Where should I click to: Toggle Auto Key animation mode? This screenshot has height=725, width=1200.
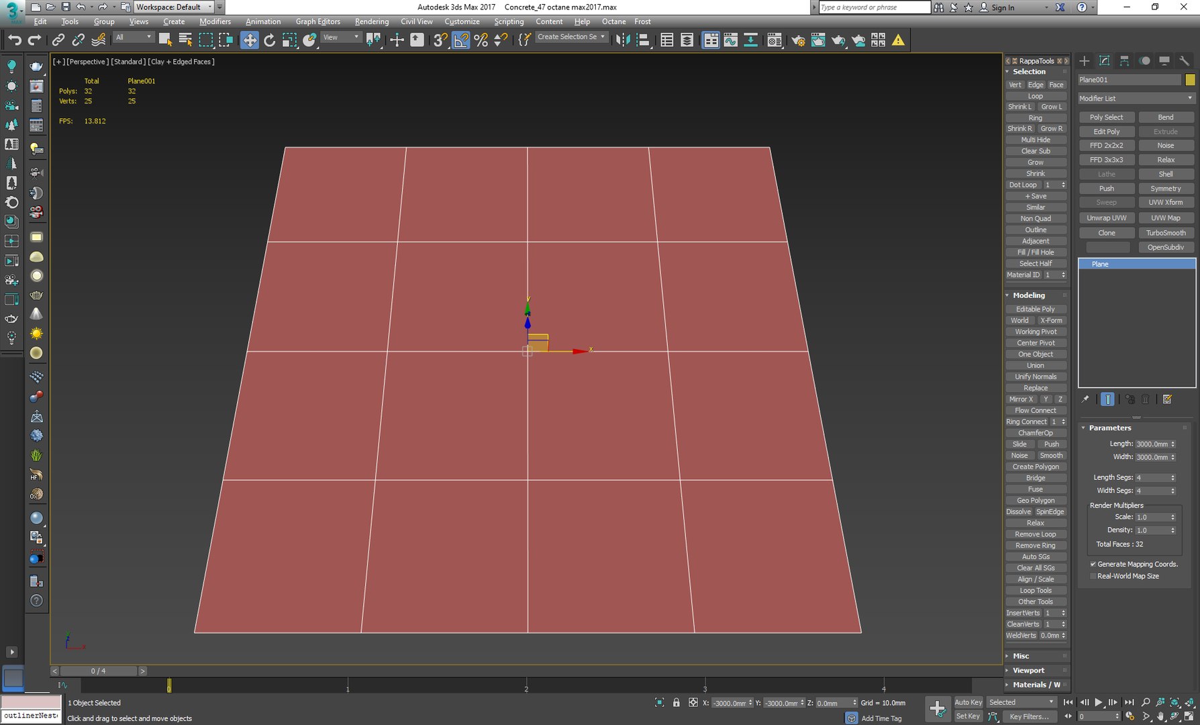968,702
